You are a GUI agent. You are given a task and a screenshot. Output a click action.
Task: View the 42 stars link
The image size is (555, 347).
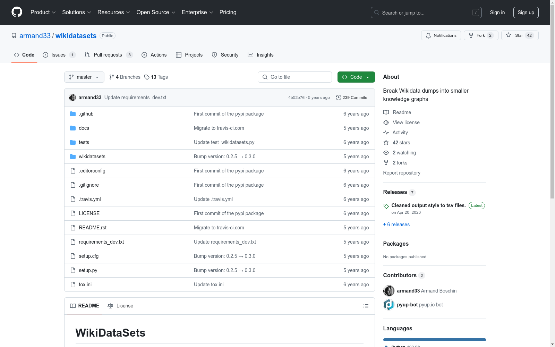397,143
